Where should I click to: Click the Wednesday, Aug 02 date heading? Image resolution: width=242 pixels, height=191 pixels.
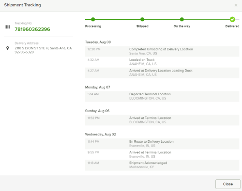coord(100,134)
